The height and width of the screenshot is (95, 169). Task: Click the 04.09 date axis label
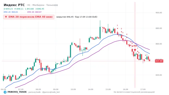3,89
